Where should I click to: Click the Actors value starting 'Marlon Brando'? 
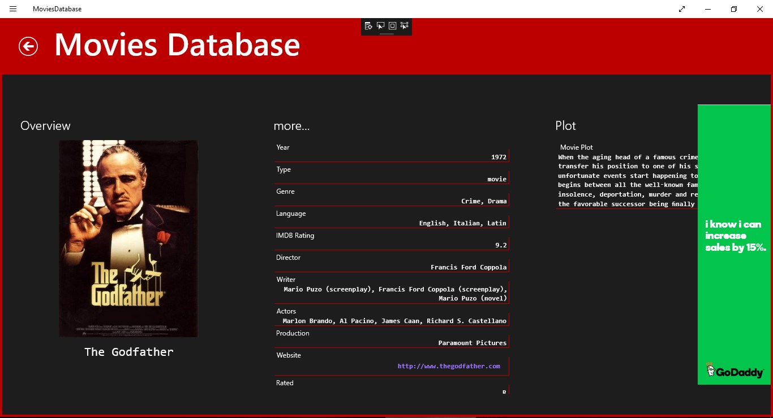tap(394, 321)
